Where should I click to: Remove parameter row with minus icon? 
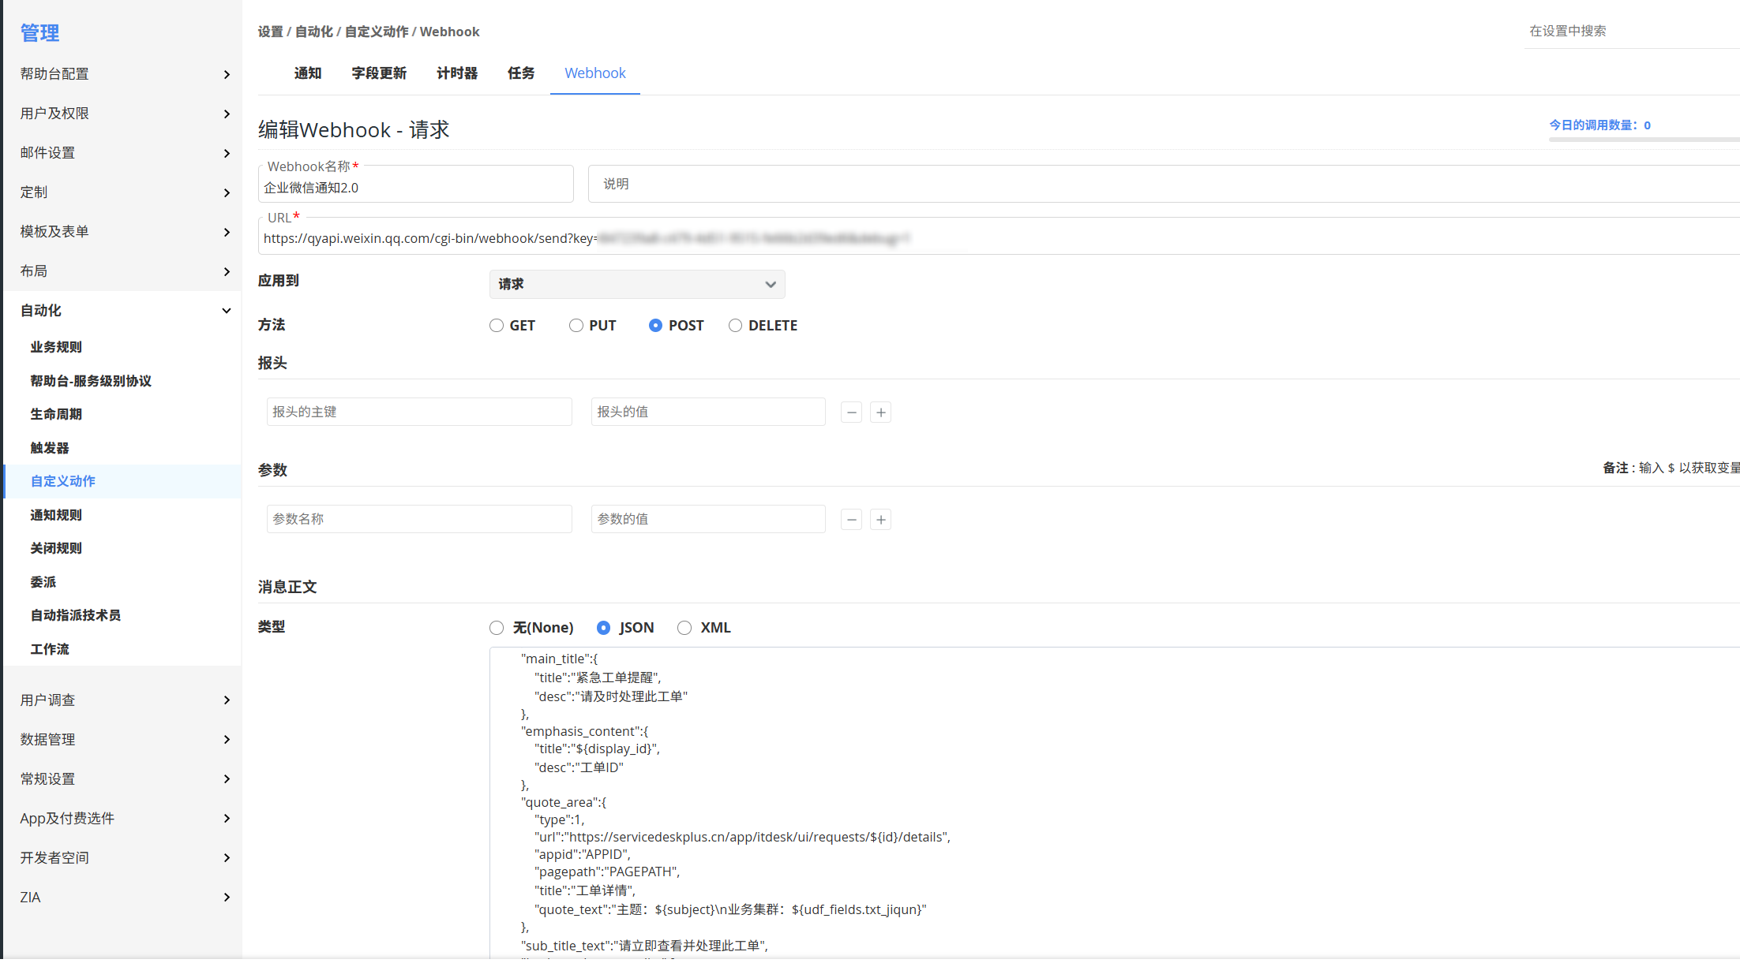tap(851, 520)
